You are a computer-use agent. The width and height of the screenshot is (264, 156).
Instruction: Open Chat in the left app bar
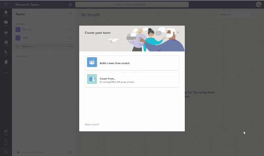[6, 23]
